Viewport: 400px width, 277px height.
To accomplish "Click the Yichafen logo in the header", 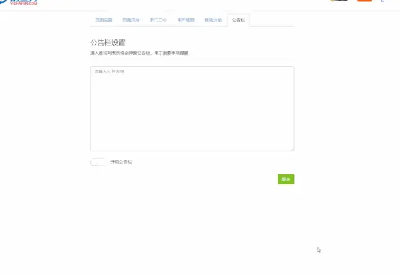I will pos(18,2).
